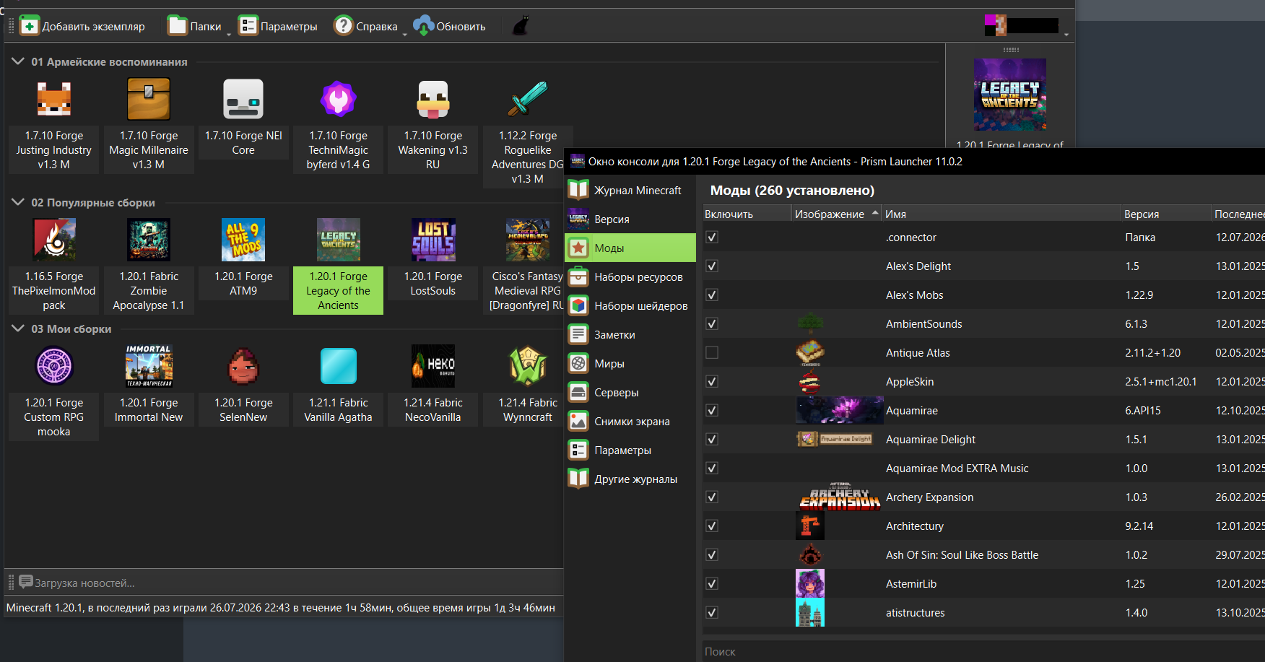Select the 1.7.10 Forge Justing Industry instance icon

click(54, 99)
